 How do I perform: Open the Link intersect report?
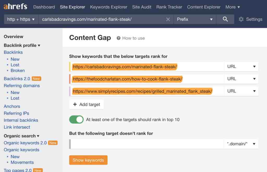(17, 127)
